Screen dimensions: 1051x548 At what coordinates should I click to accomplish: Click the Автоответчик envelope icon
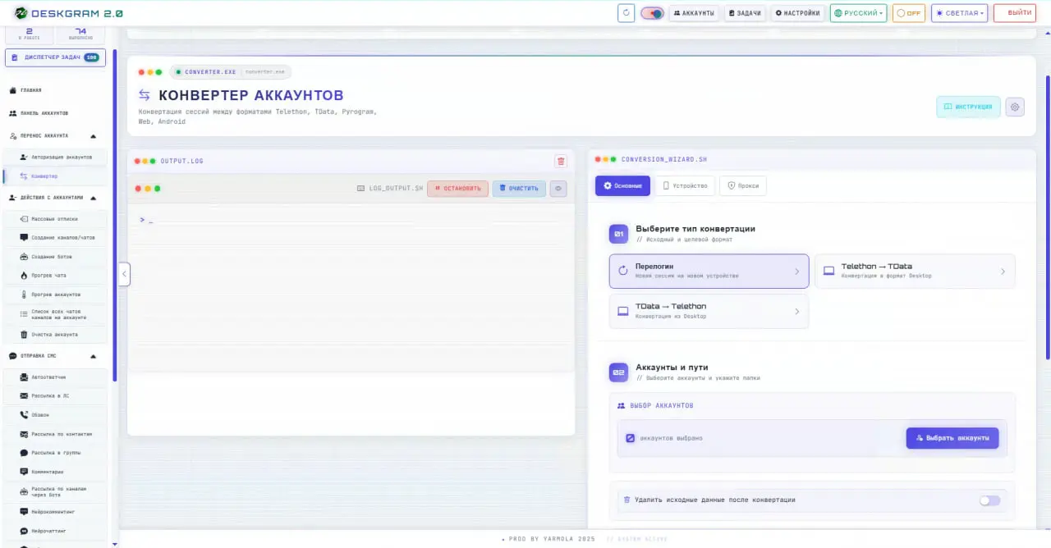point(24,377)
